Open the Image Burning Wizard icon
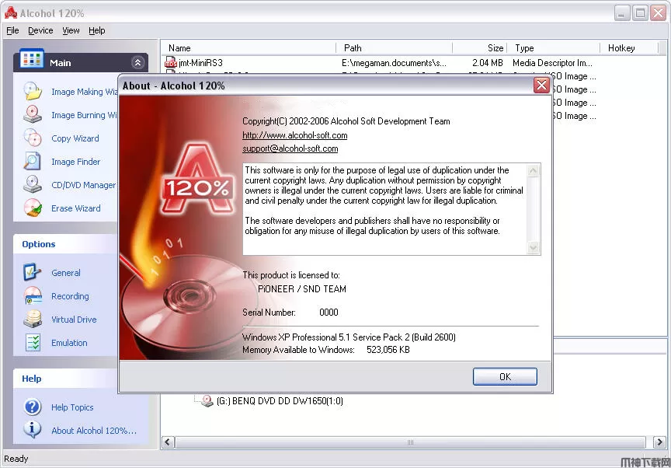Screen dimensions: 671x468 click(x=33, y=115)
